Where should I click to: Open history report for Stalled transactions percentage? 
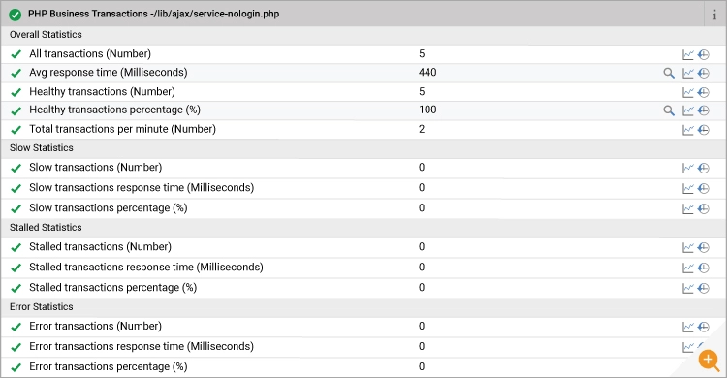704,288
